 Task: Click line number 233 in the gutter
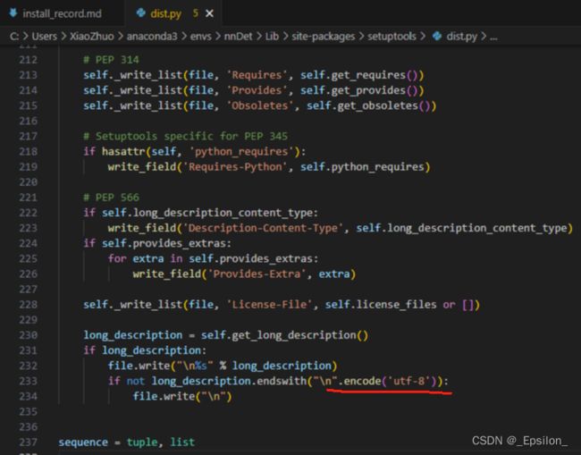(29, 381)
